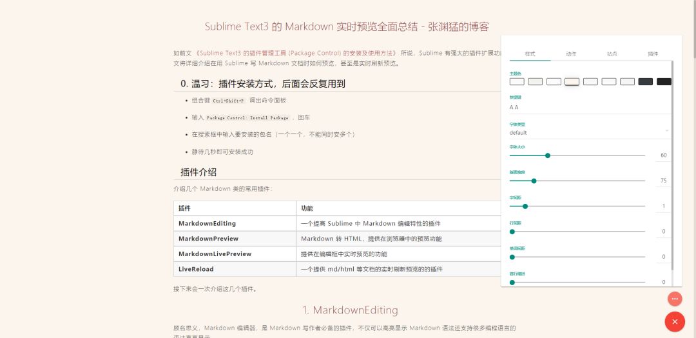Screen dimensions: 696x338
Task: Click the font size value 60
Action: 664,155
